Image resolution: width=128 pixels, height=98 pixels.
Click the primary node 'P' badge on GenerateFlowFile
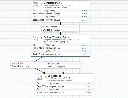(38, 7)
